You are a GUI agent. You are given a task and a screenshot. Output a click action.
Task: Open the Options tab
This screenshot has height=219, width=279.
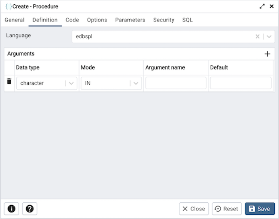coord(97,20)
